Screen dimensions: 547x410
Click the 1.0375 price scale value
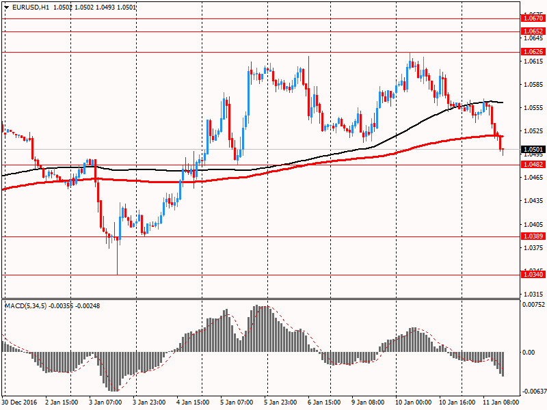(x=534, y=247)
